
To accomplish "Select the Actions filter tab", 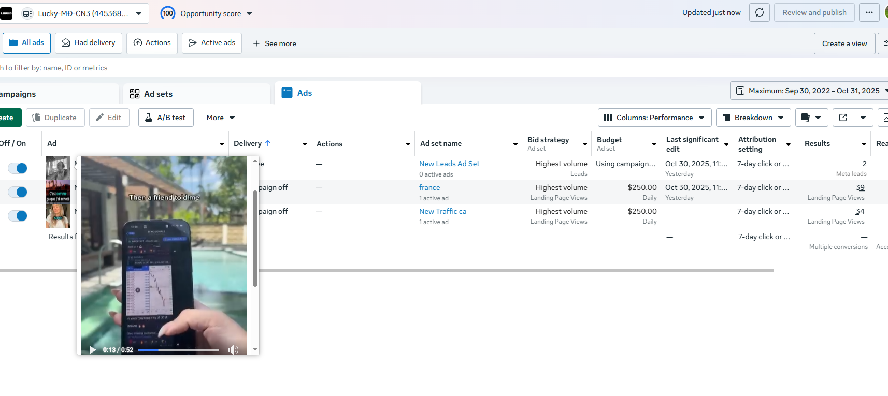I will 152,43.
